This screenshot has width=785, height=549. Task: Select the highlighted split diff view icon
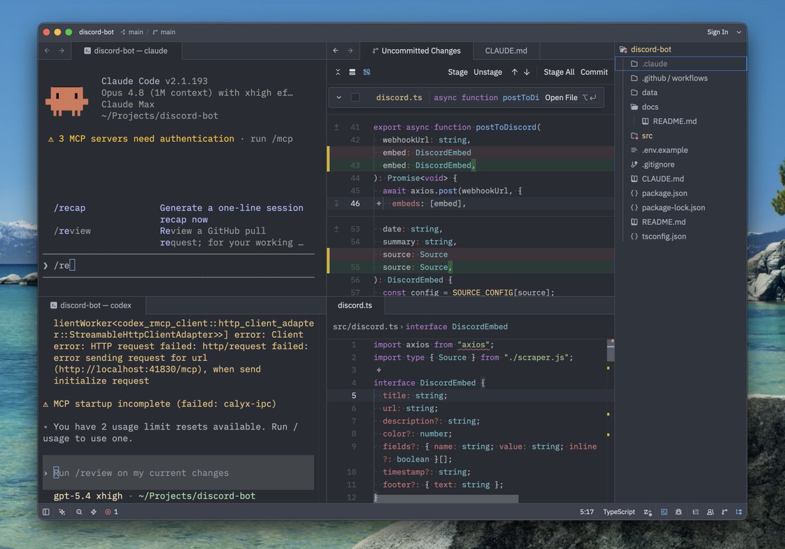point(367,72)
